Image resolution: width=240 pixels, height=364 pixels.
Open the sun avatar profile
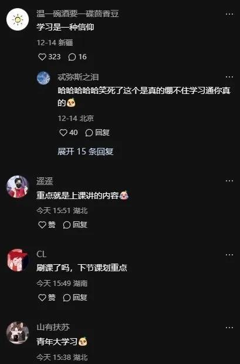point(18,19)
